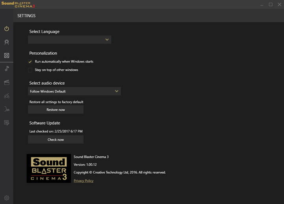Open the headphone profile sidebar icon

(x=7, y=42)
